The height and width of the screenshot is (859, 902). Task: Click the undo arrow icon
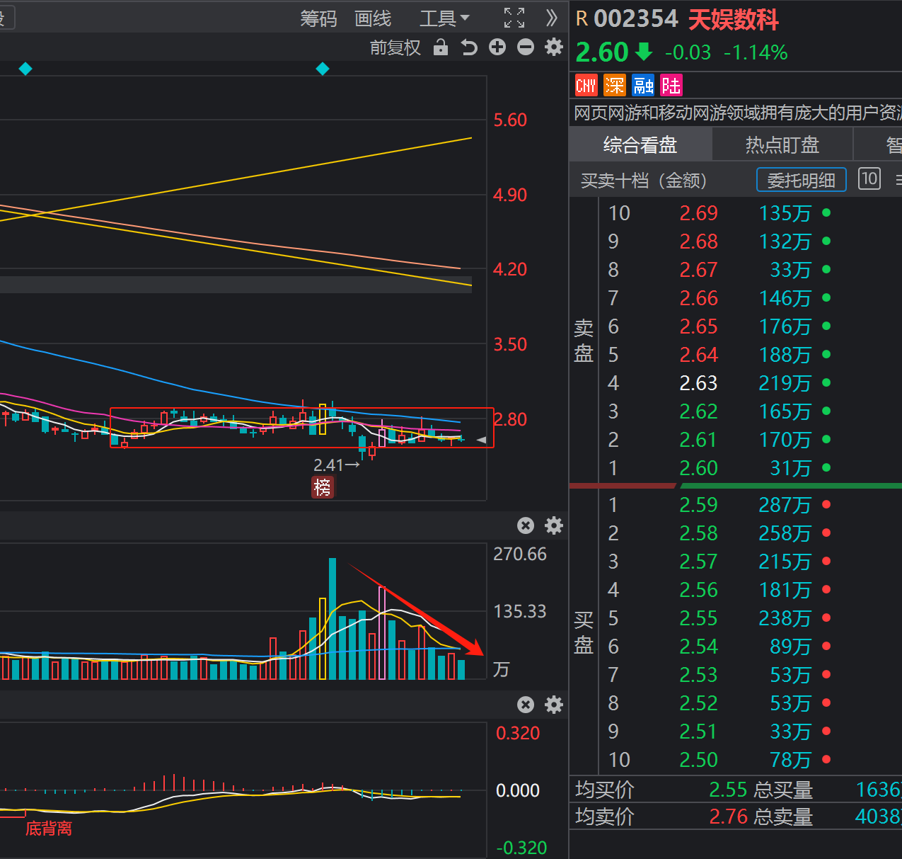(469, 47)
